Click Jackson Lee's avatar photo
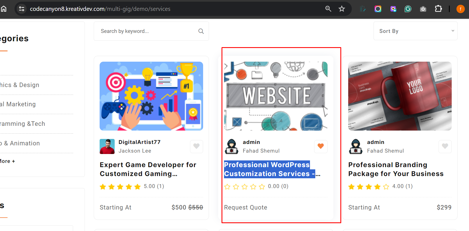This screenshot has width=469, height=231. [107, 146]
